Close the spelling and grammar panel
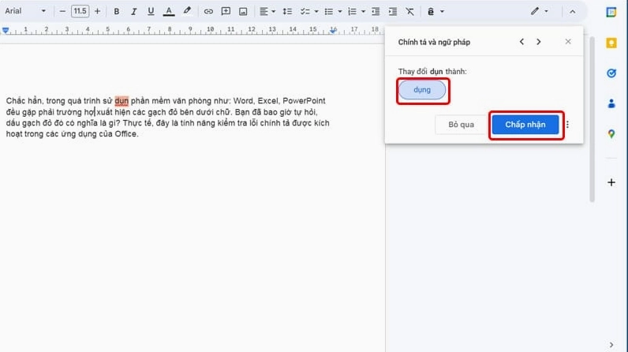This screenshot has width=628, height=352. 568,42
